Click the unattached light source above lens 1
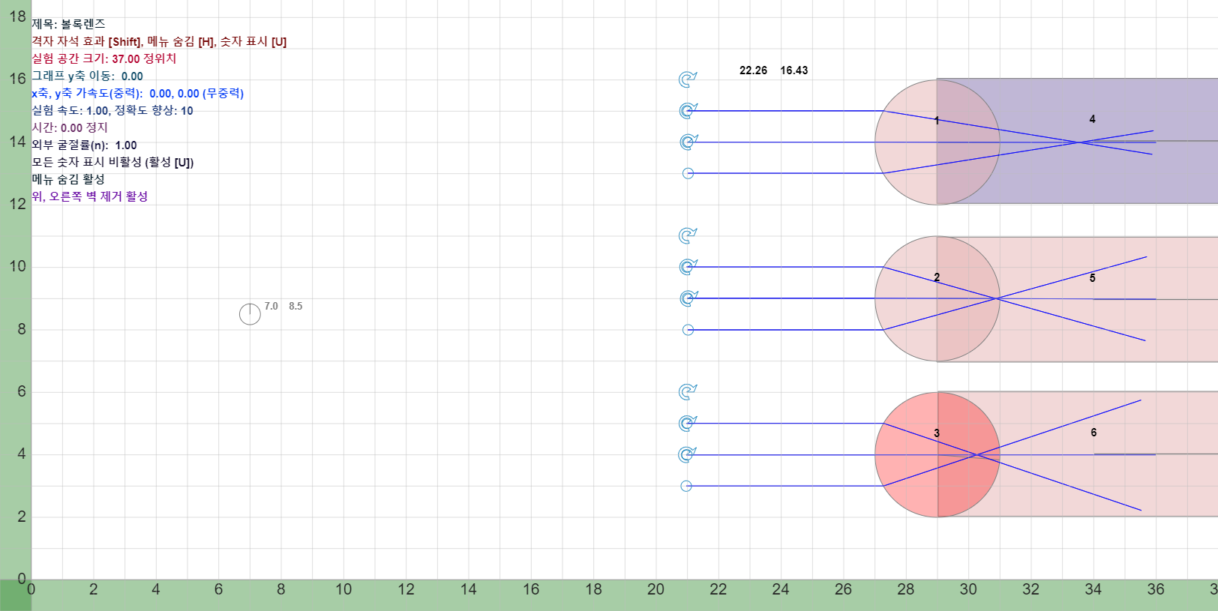The width and height of the screenshot is (1218, 611). point(687,79)
